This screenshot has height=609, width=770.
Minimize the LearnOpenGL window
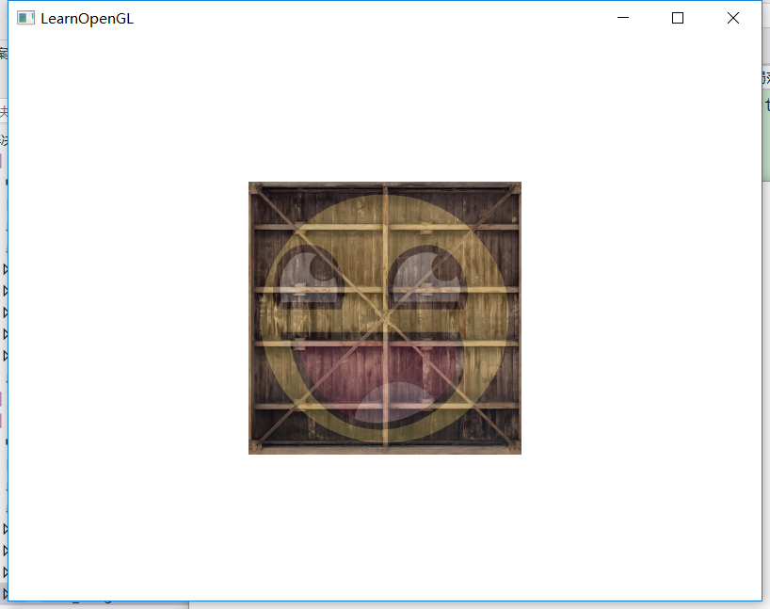[622, 17]
